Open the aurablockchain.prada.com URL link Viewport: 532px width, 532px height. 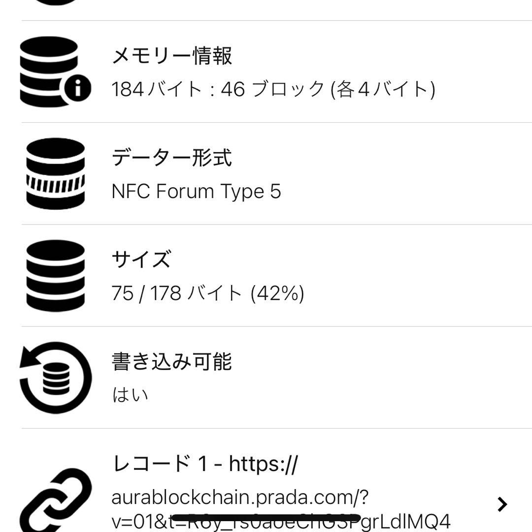(239, 497)
